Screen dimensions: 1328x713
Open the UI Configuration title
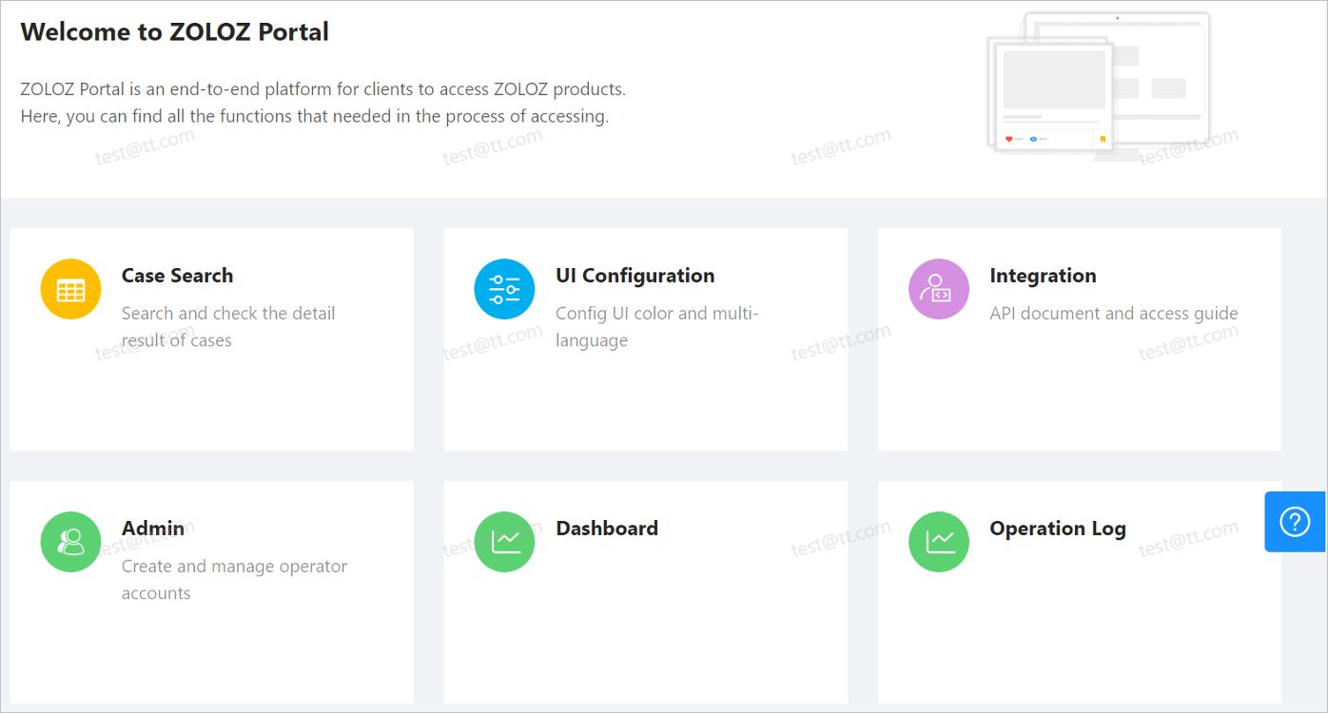(635, 276)
